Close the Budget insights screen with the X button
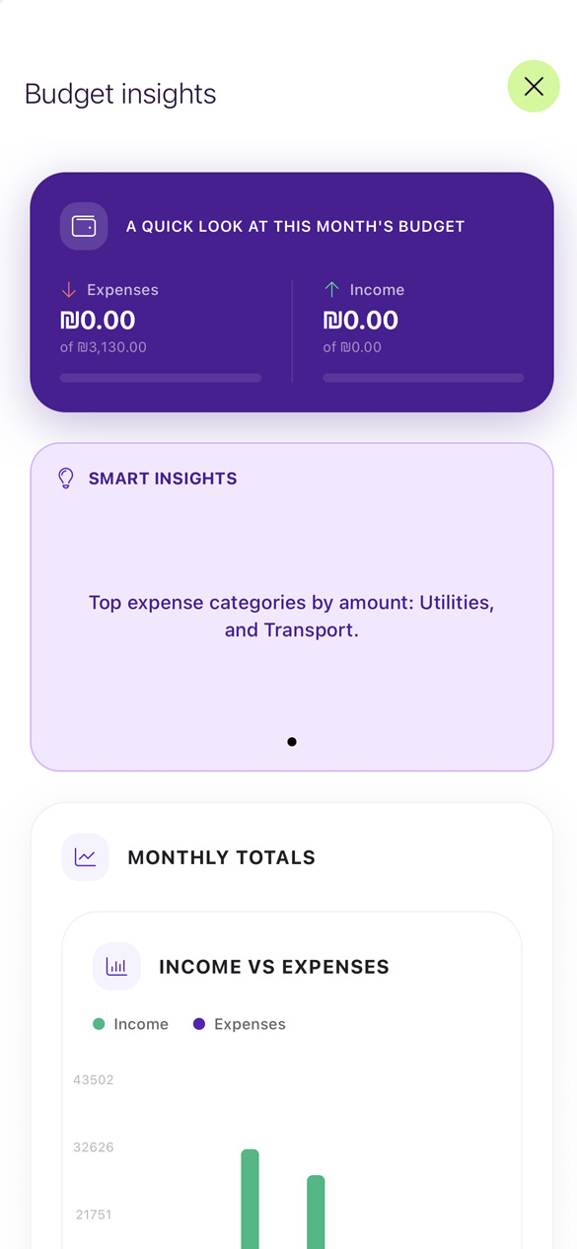This screenshot has width=577, height=1249. click(x=534, y=86)
